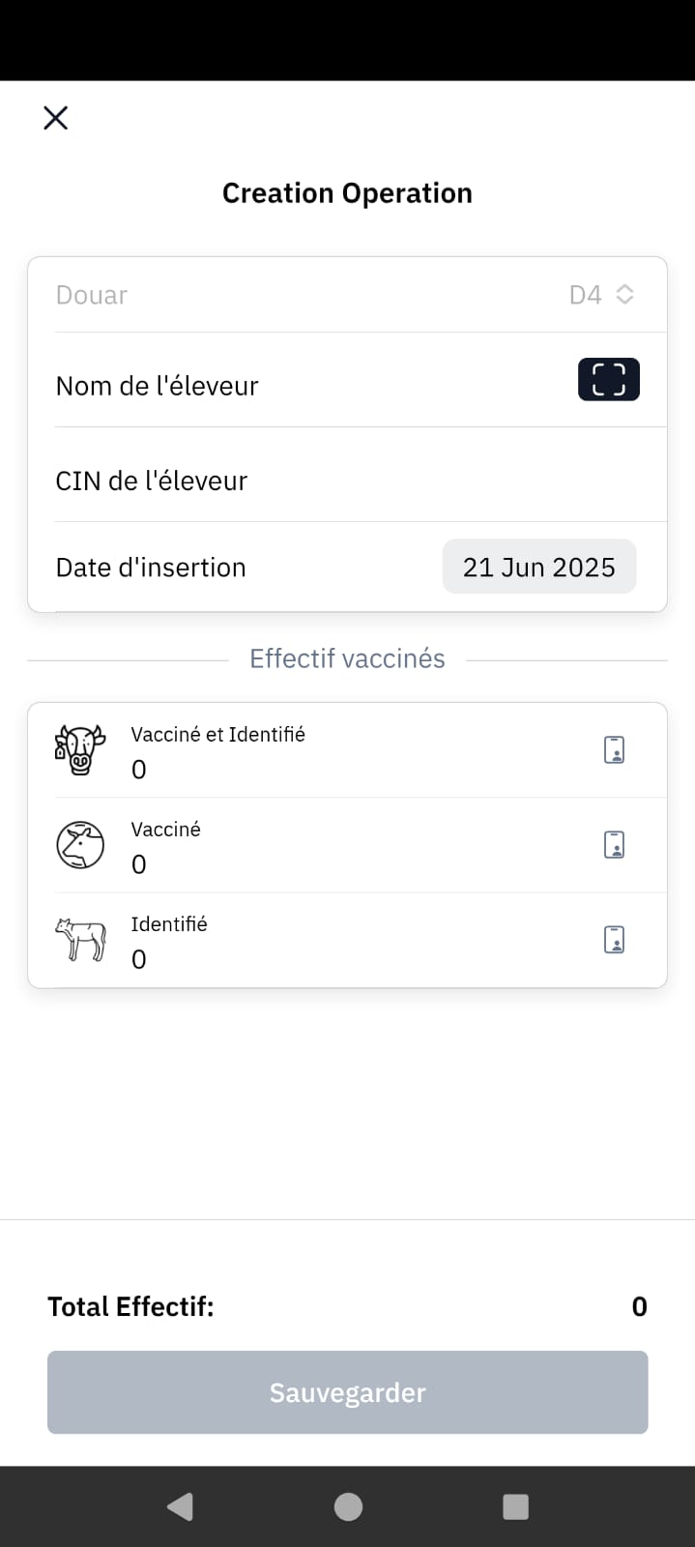The height and width of the screenshot is (1547, 695).
Task: Tap the scan icon beside Nom de l'éleveur
Action: coord(608,379)
